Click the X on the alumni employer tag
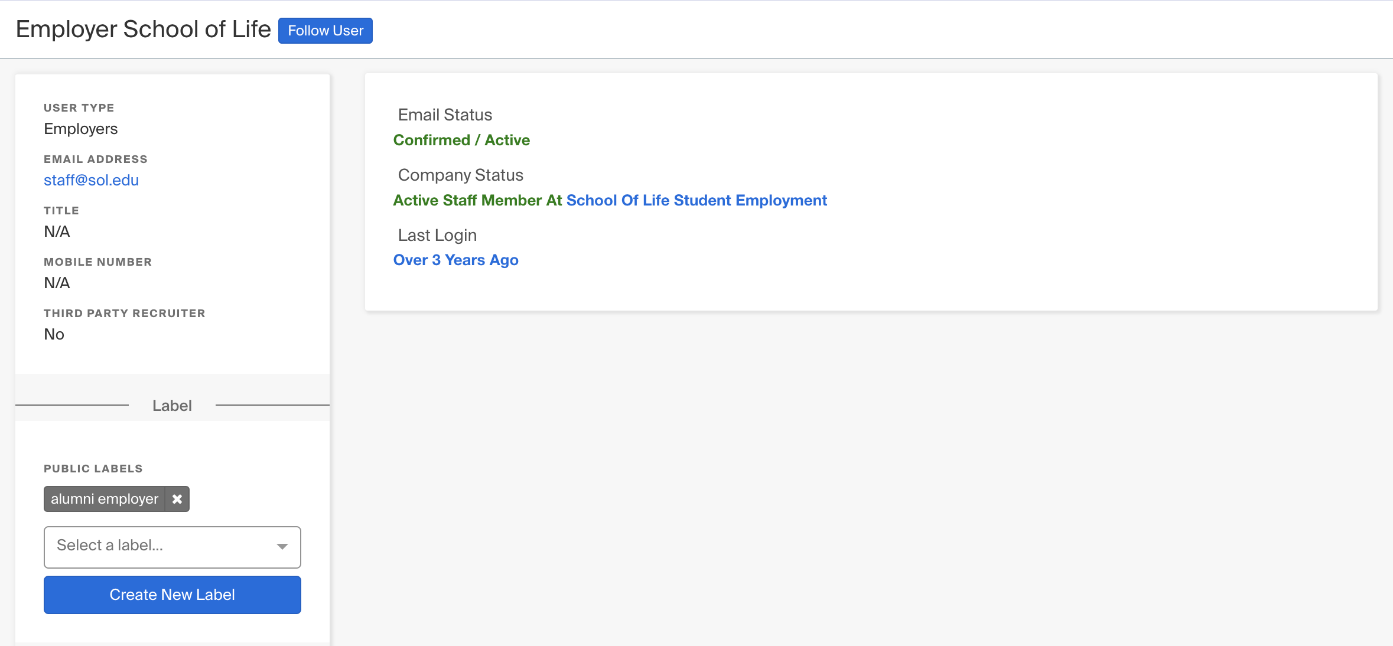The width and height of the screenshot is (1393, 646). pyautogui.click(x=177, y=499)
